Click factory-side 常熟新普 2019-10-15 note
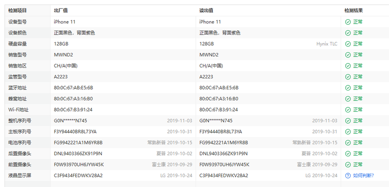Screen dimensions: 389x187 pyautogui.click(x=170, y=143)
